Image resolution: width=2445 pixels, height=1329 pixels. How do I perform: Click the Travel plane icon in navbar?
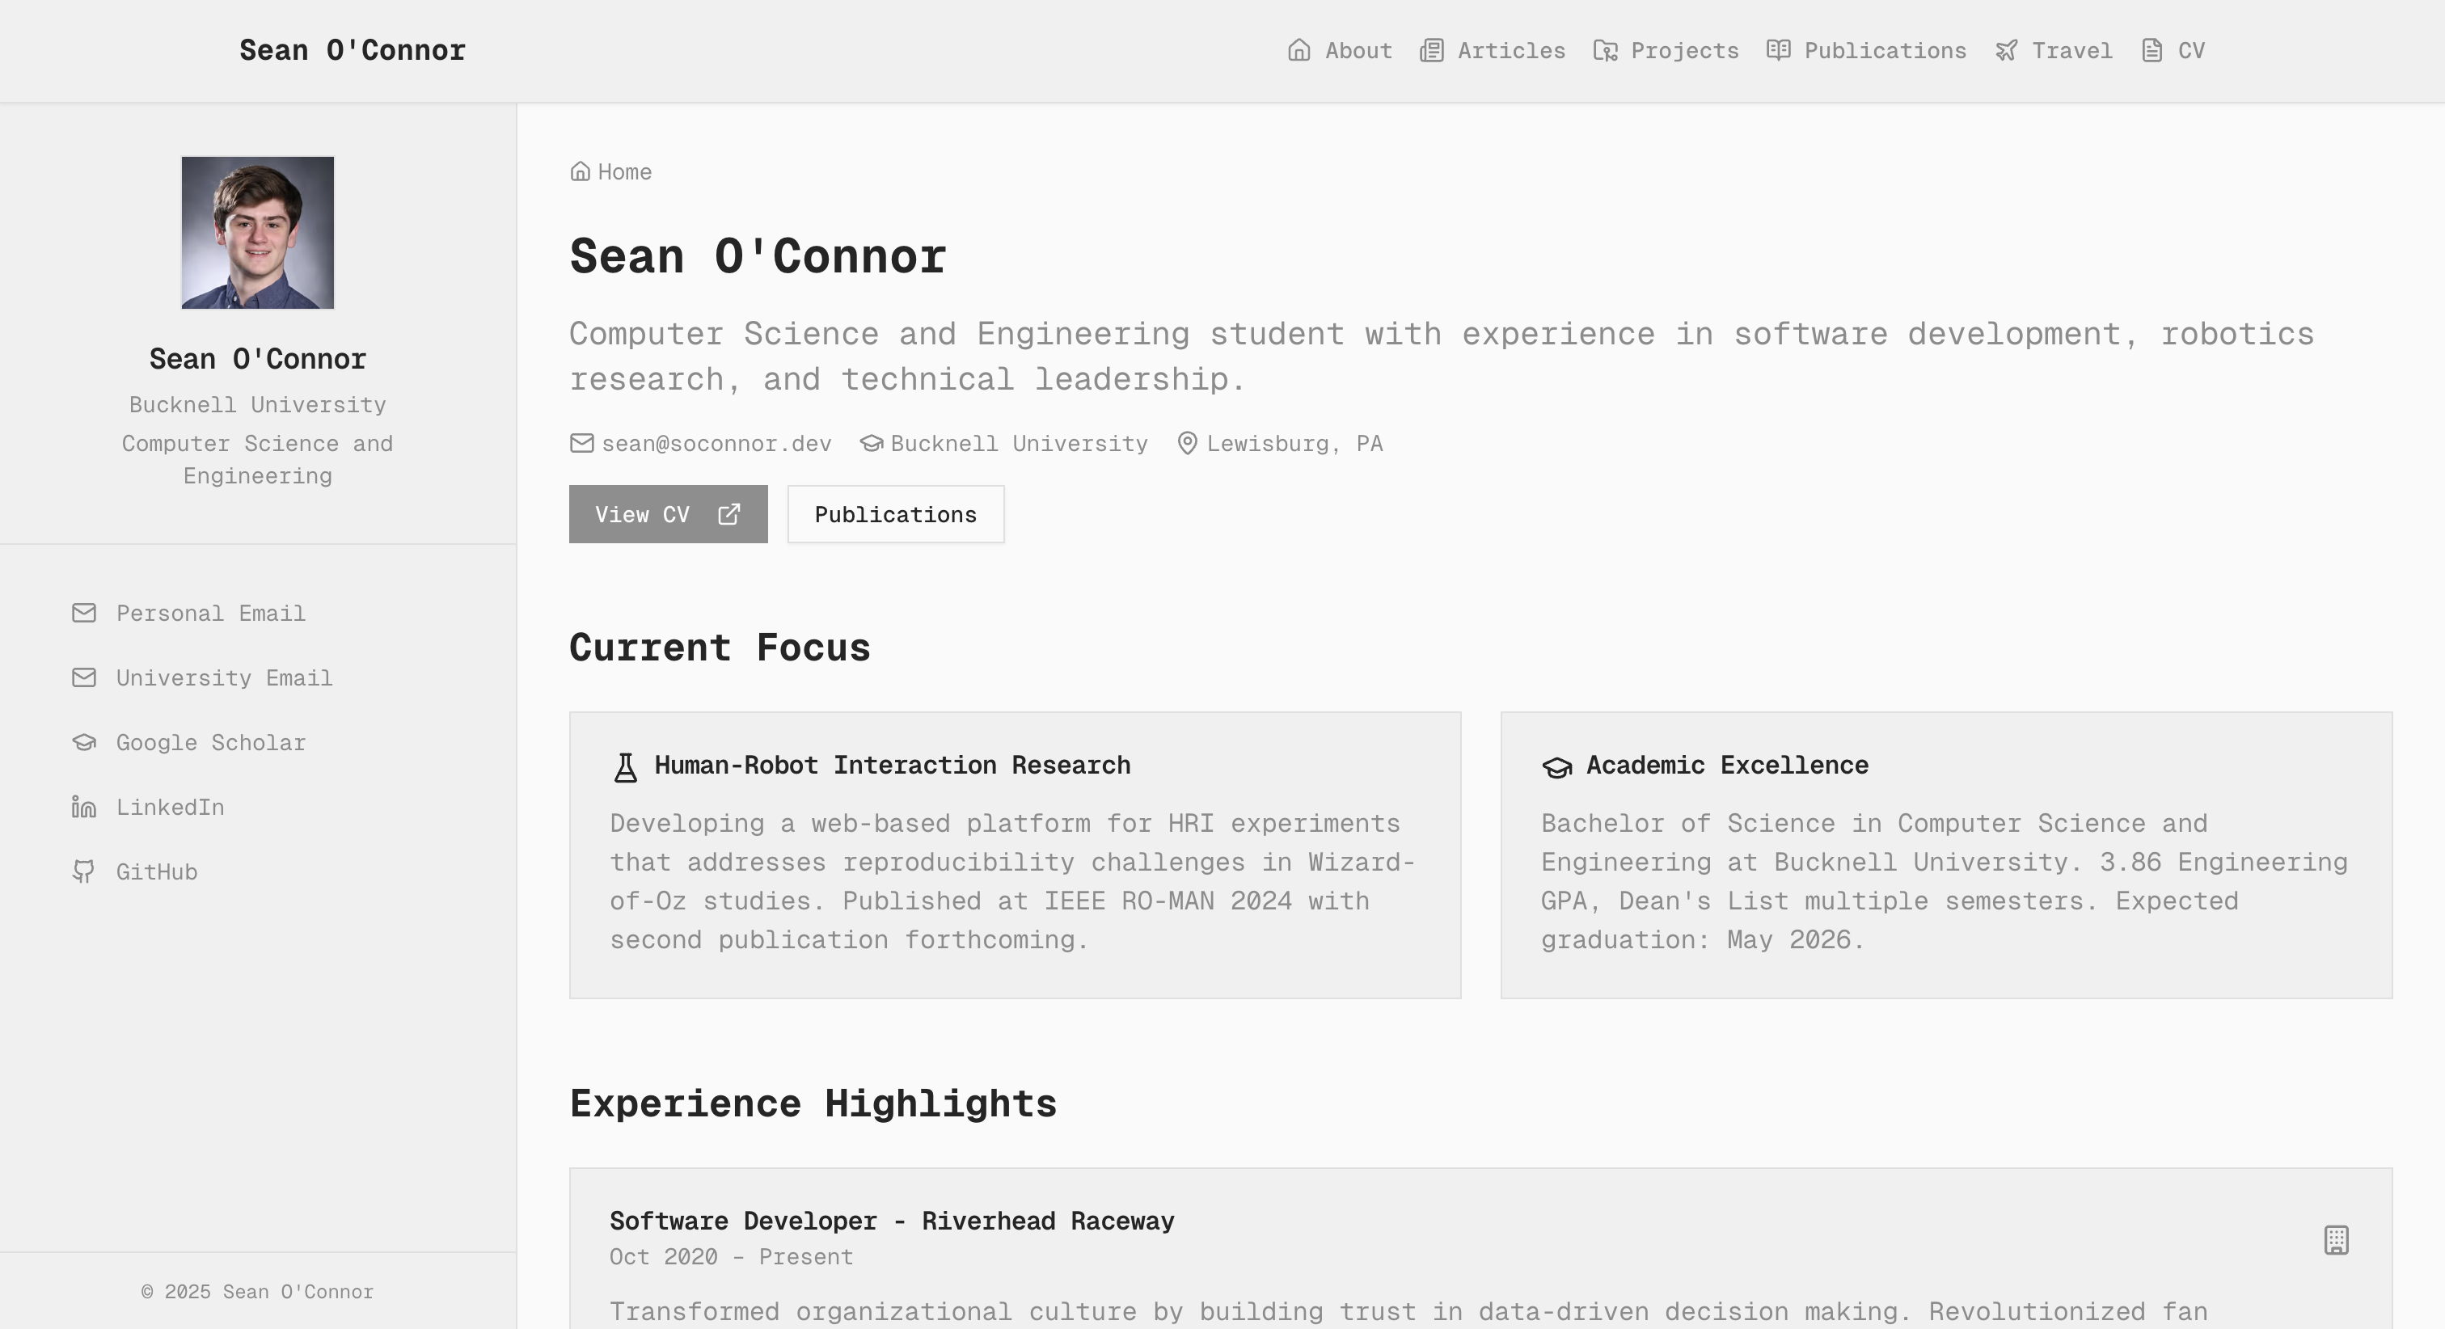pos(2005,50)
